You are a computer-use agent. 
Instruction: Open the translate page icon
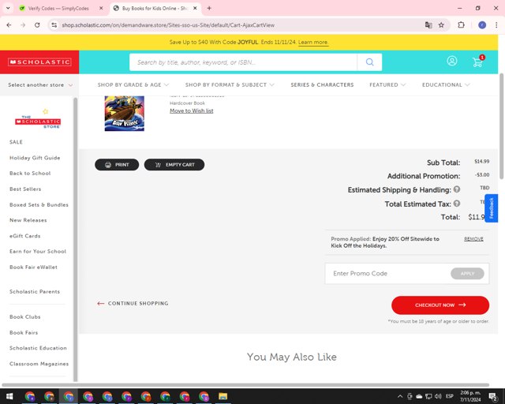pyautogui.click(x=428, y=25)
